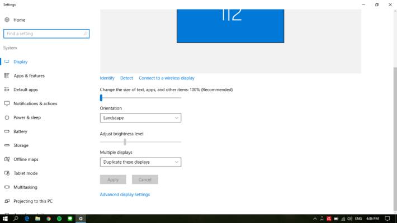397x223 pixels.
Task: Open taskbar search magnifier
Action: pos(16,219)
